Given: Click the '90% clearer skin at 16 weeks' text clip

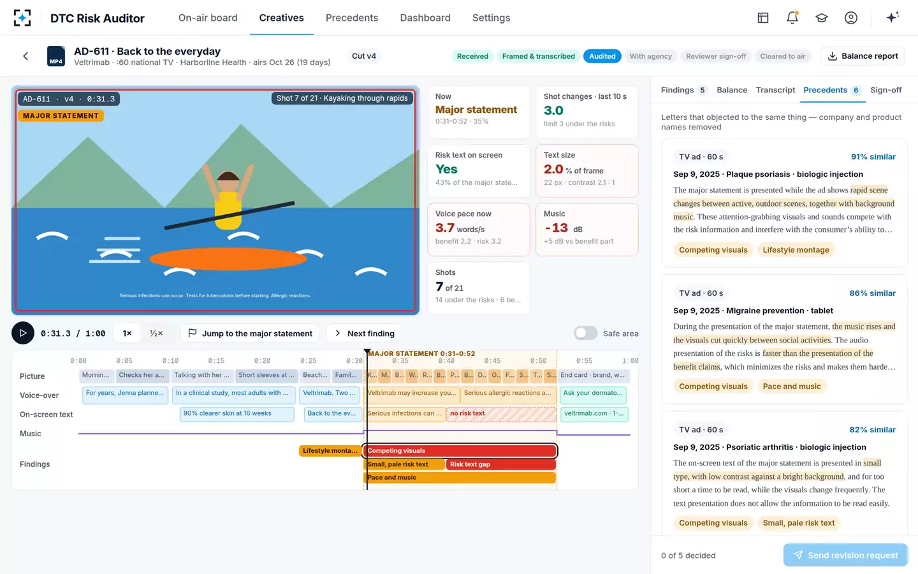Looking at the screenshot, I should [x=237, y=414].
